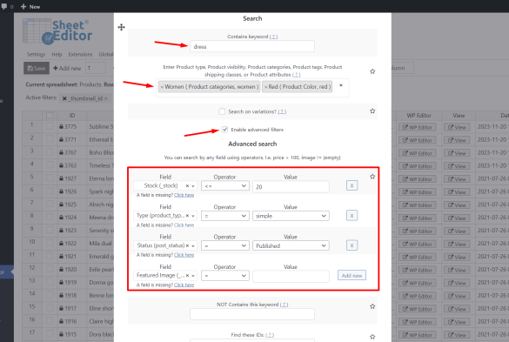509x342 pixels.
Task: Open operator dropdown for Status row
Action: click(225, 245)
